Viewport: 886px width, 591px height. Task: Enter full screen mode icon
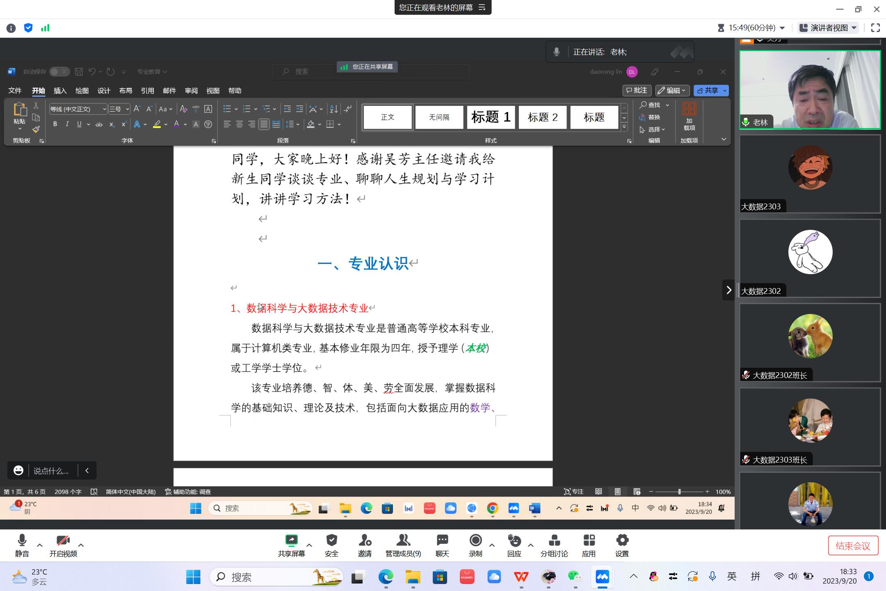coord(875,27)
